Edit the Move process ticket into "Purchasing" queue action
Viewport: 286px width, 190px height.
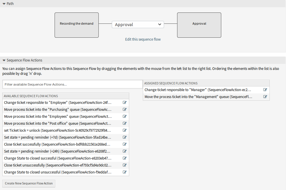[125, 109]
